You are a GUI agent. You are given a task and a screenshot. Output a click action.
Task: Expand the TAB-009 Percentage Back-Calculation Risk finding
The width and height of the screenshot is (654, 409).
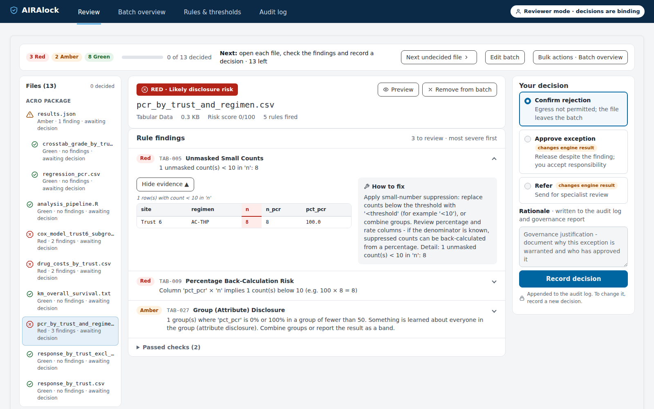[494, 282]
